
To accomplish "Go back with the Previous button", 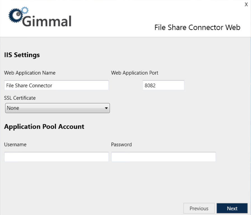I will click(x=199, y=208).
